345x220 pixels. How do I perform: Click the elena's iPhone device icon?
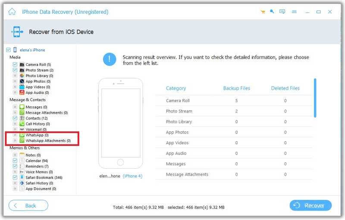tap(15, 50)
